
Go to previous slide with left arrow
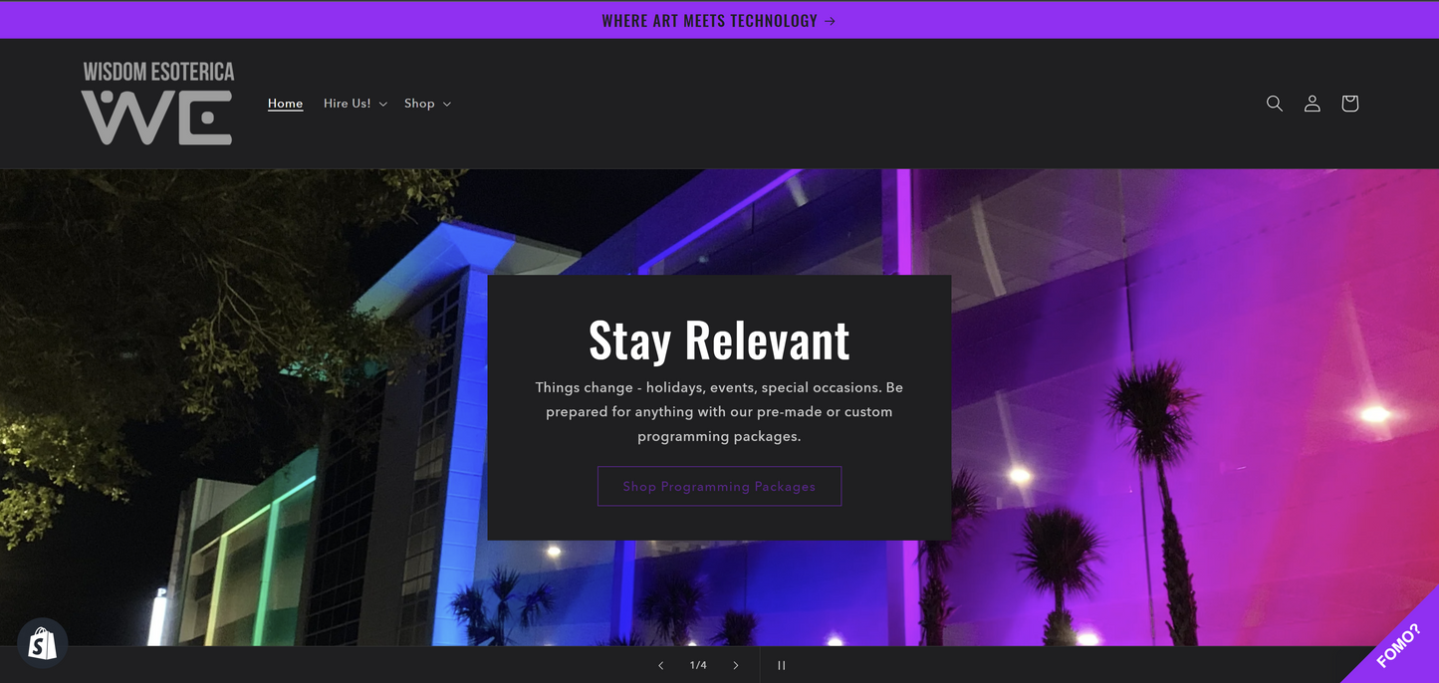(660, 665)
